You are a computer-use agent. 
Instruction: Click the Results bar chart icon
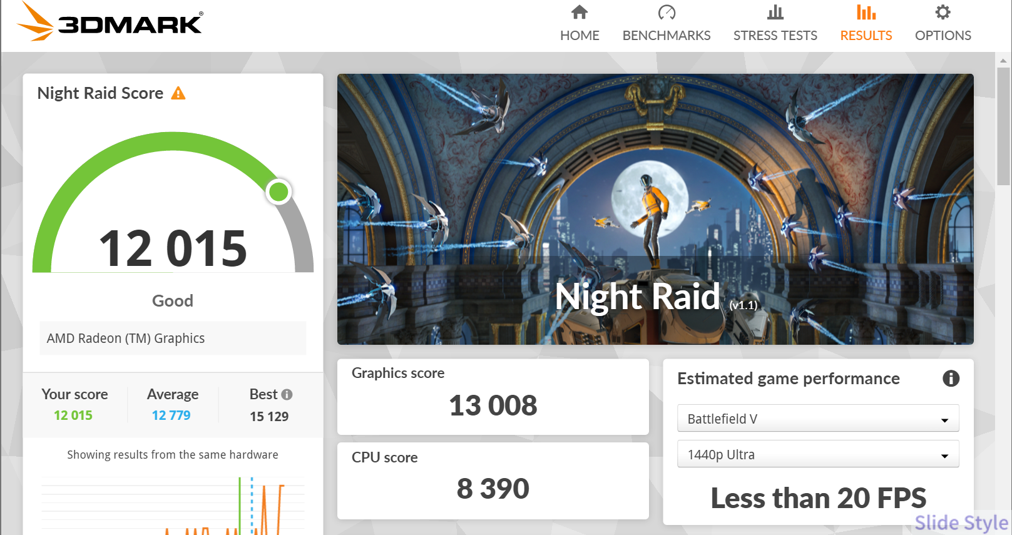point(866,13)
